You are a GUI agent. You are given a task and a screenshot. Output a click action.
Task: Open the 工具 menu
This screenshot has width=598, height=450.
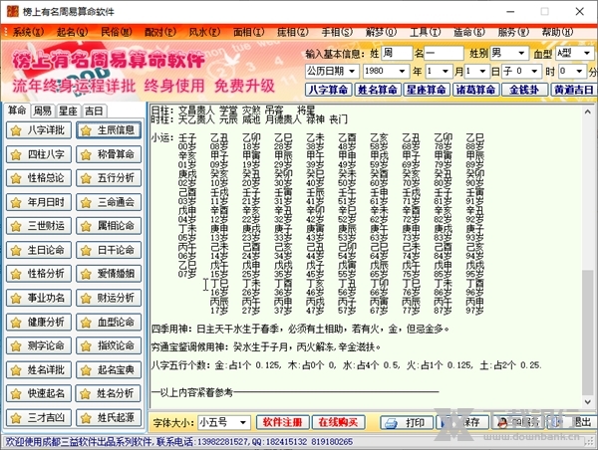pyautogui.click(x=426, y=32)
